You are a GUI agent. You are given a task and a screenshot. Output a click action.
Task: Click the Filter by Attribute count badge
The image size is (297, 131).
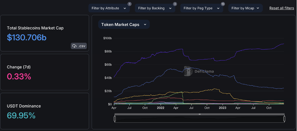(x=129, y=4)
